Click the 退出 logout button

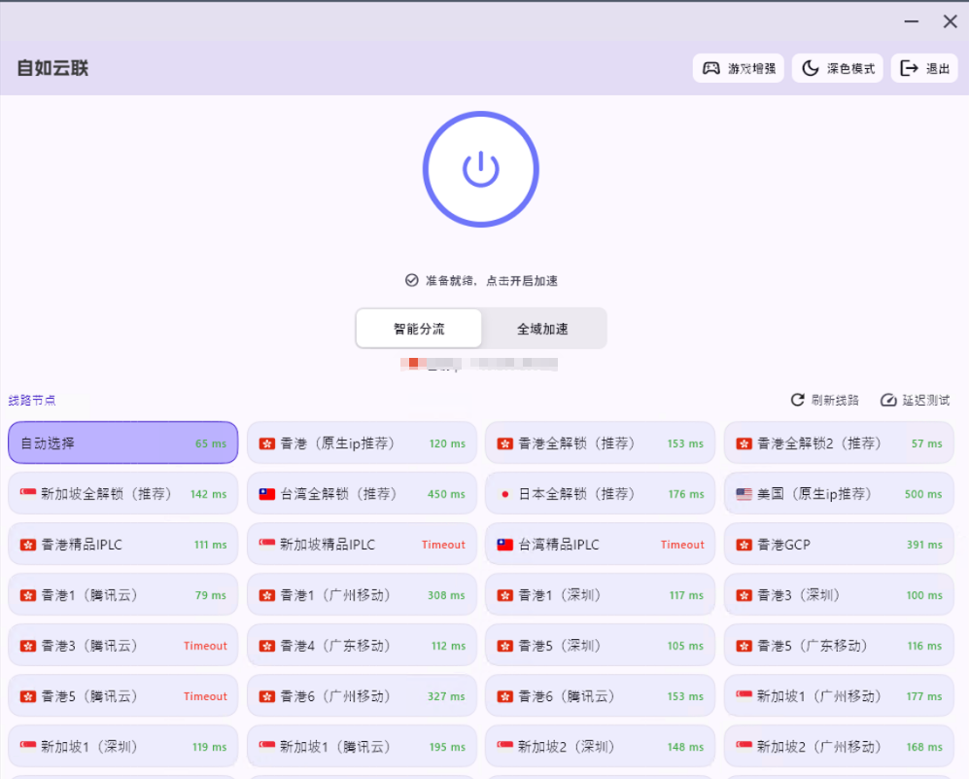point(923,67)
